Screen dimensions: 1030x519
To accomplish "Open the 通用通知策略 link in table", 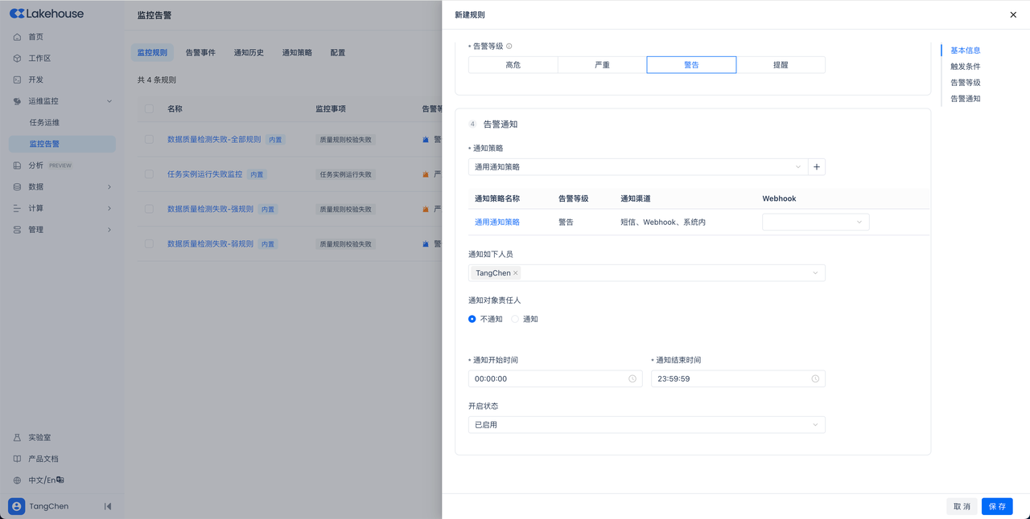I will 496,222.
